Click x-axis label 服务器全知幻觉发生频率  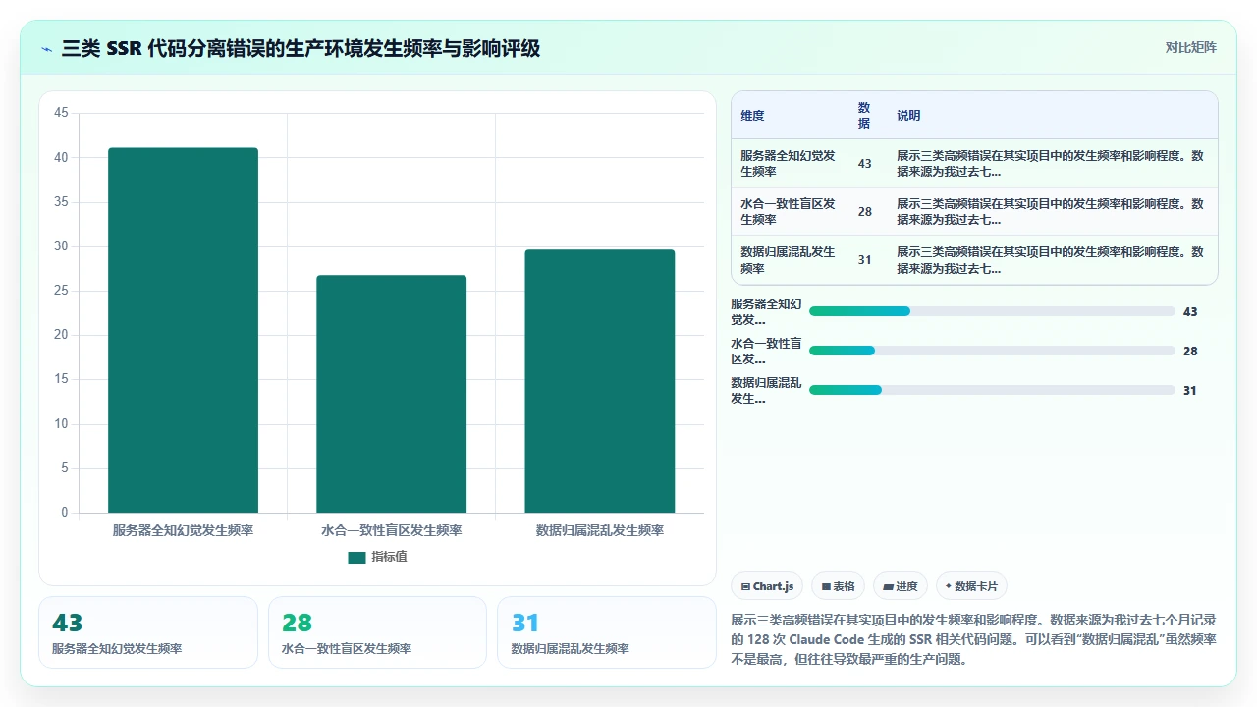pos(183,530)
